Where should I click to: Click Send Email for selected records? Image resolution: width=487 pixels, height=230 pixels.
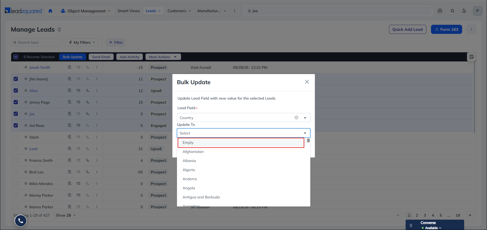pos(101,57)
